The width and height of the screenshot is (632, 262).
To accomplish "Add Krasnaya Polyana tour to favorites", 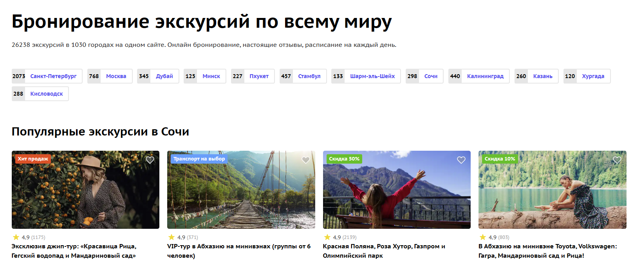I will click(x=461, y=160).
